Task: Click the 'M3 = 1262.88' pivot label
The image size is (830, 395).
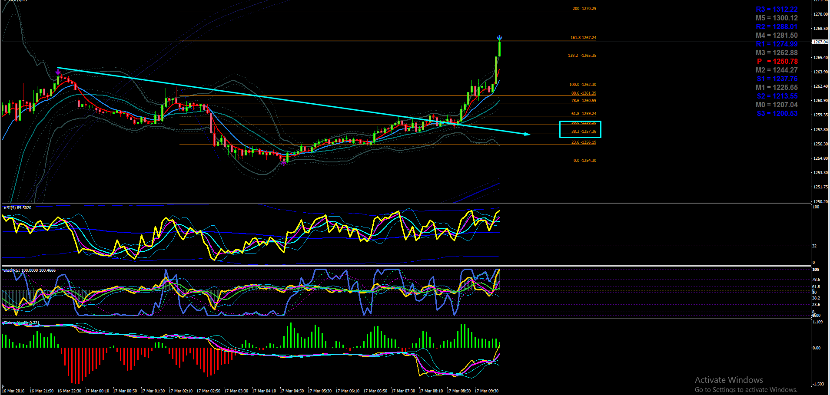Action: [x=777, y=53]
